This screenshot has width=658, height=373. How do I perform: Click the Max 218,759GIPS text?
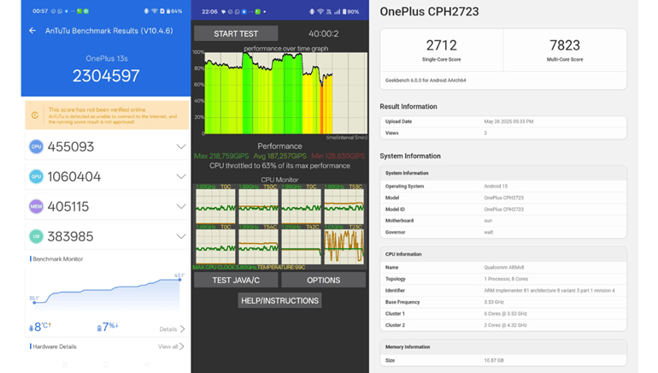click(x=221, y=156)
